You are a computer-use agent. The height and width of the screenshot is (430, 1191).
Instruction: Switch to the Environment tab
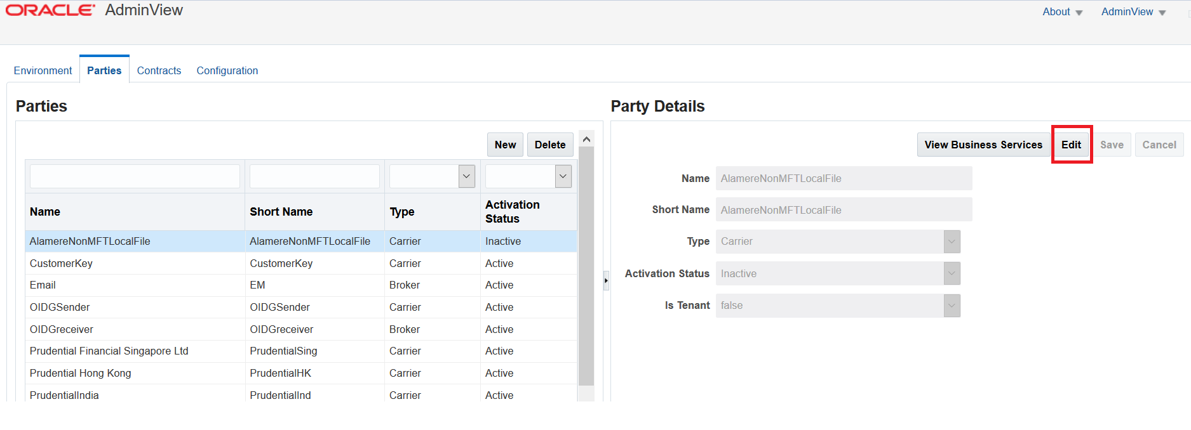(x=43, y=70)
